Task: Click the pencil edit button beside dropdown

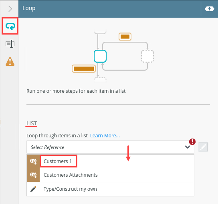Action: coord(203,147)
